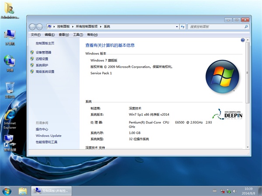262x196 pixels.
Task: Open the 工具(T) menu
Action: click(78, 34)
